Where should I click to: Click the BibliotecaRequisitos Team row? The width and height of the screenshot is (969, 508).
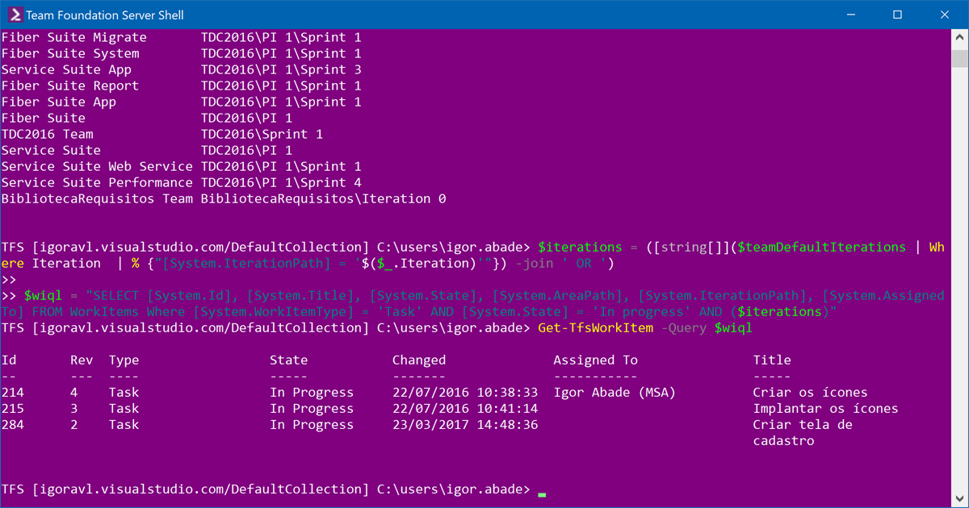(x=224, y=198)
